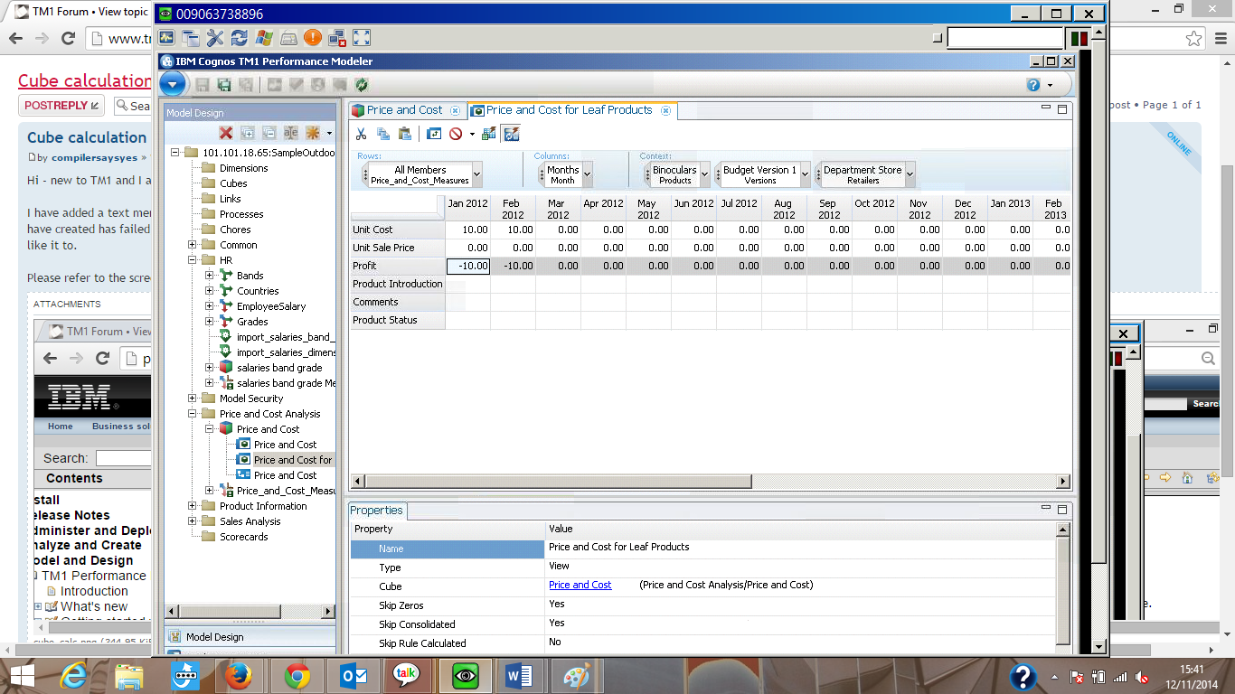Image resolution: width=1235 pixels, height=694 pixels.
Task: Open Binoculars Products context dropdown
Action: (x=705, y=174)
